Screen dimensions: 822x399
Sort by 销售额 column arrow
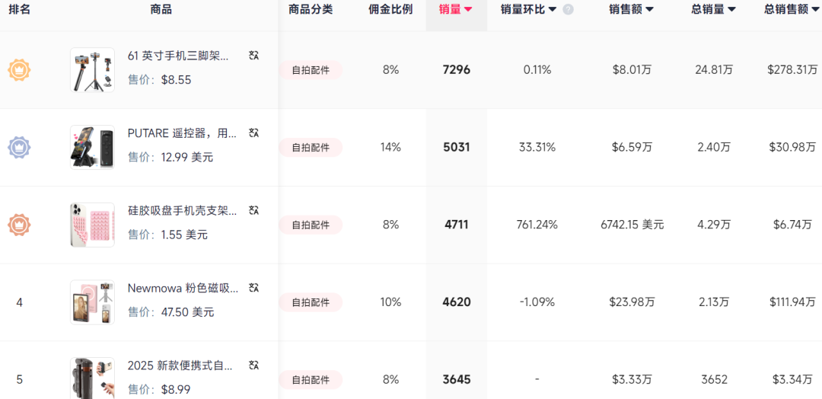point(649,9)
